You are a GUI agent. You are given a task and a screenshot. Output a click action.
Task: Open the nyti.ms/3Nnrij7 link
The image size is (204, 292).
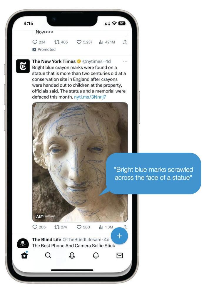pyautogui.click(x=90, y=97)
